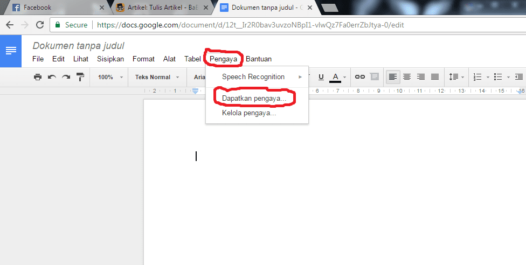Open the Bantuan menu
Screen dimensions: 526x265
[259, 59]
